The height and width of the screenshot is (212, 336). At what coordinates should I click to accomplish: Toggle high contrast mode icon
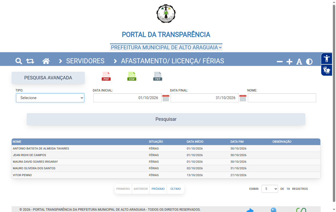[309, 62]
